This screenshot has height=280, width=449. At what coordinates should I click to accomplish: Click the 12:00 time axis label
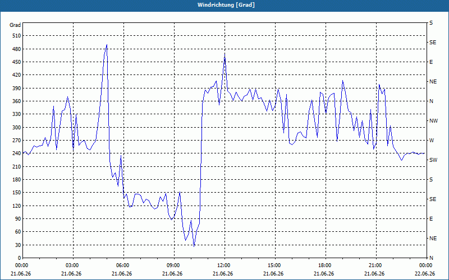[224, 265]
